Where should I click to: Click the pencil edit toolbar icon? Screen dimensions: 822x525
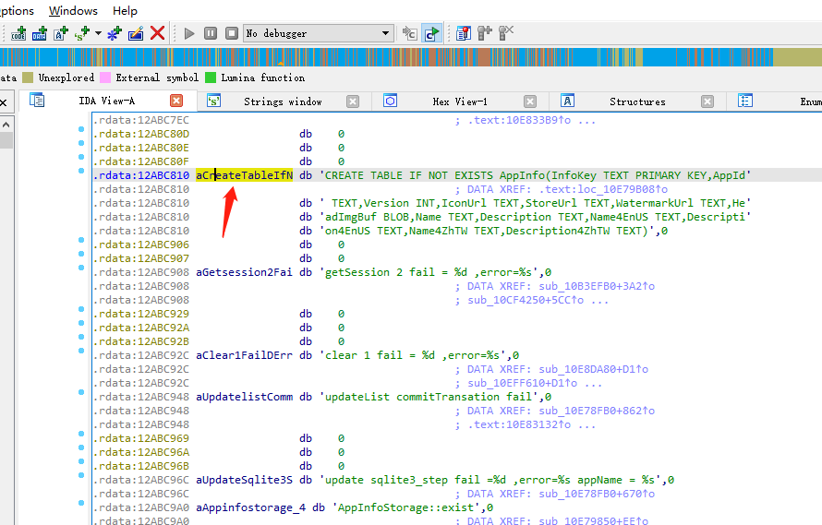tap(136, 33)
